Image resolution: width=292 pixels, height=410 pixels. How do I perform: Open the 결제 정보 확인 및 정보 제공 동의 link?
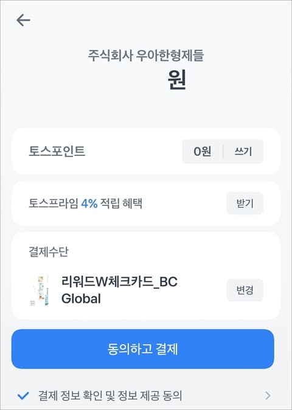[110, 395]
